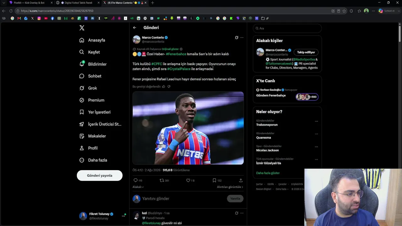Select the X'te Marco Conterio tab
The image size is (402, 226).
pyautogui.click(x=125, y=3)
